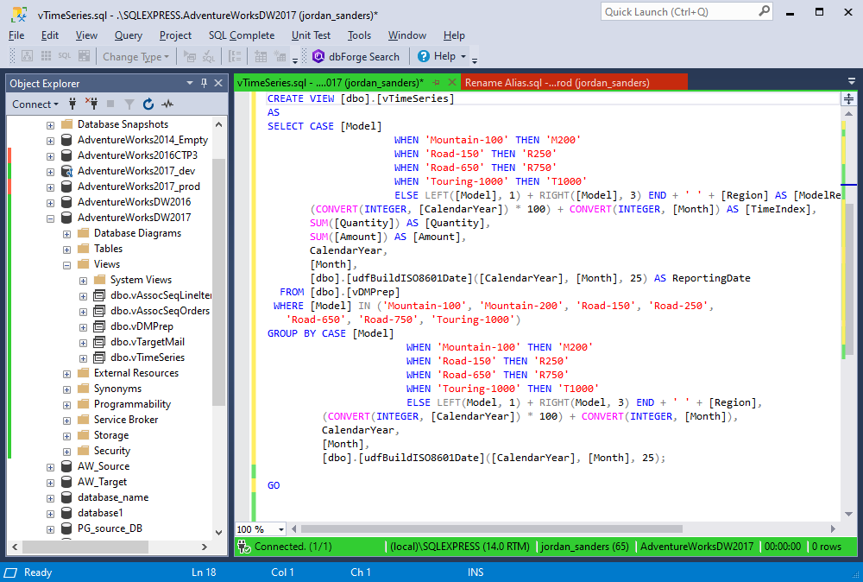Click the AdventureWorksDW2017 database icon
This screenshot has height=582, width=863.
click(66, 218)
